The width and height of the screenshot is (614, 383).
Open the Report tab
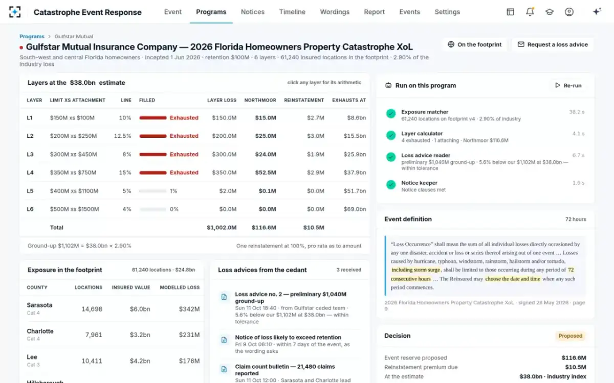point(375,12)
